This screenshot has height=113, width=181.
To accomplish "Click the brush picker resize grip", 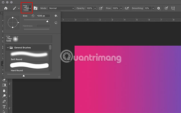I will tap(59, 77).
